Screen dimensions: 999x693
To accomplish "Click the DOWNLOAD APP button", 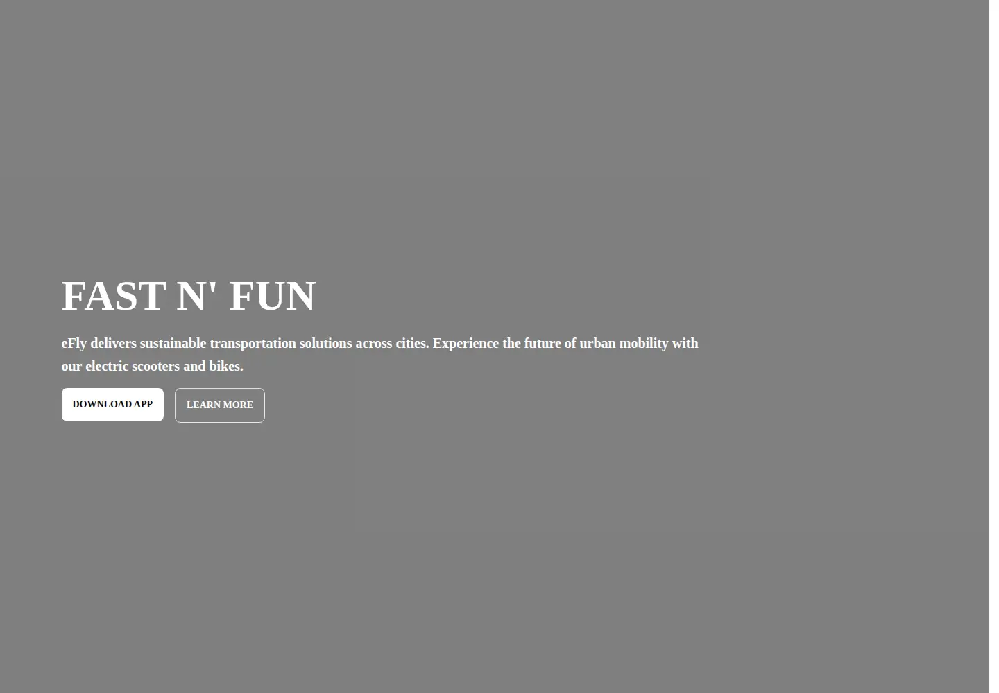I will [112, 405].
